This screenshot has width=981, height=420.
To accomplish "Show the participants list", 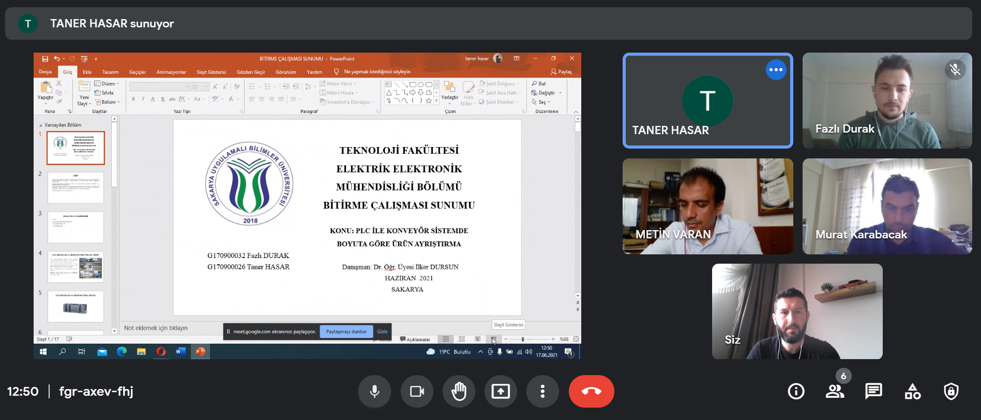I will click(835, 392).
